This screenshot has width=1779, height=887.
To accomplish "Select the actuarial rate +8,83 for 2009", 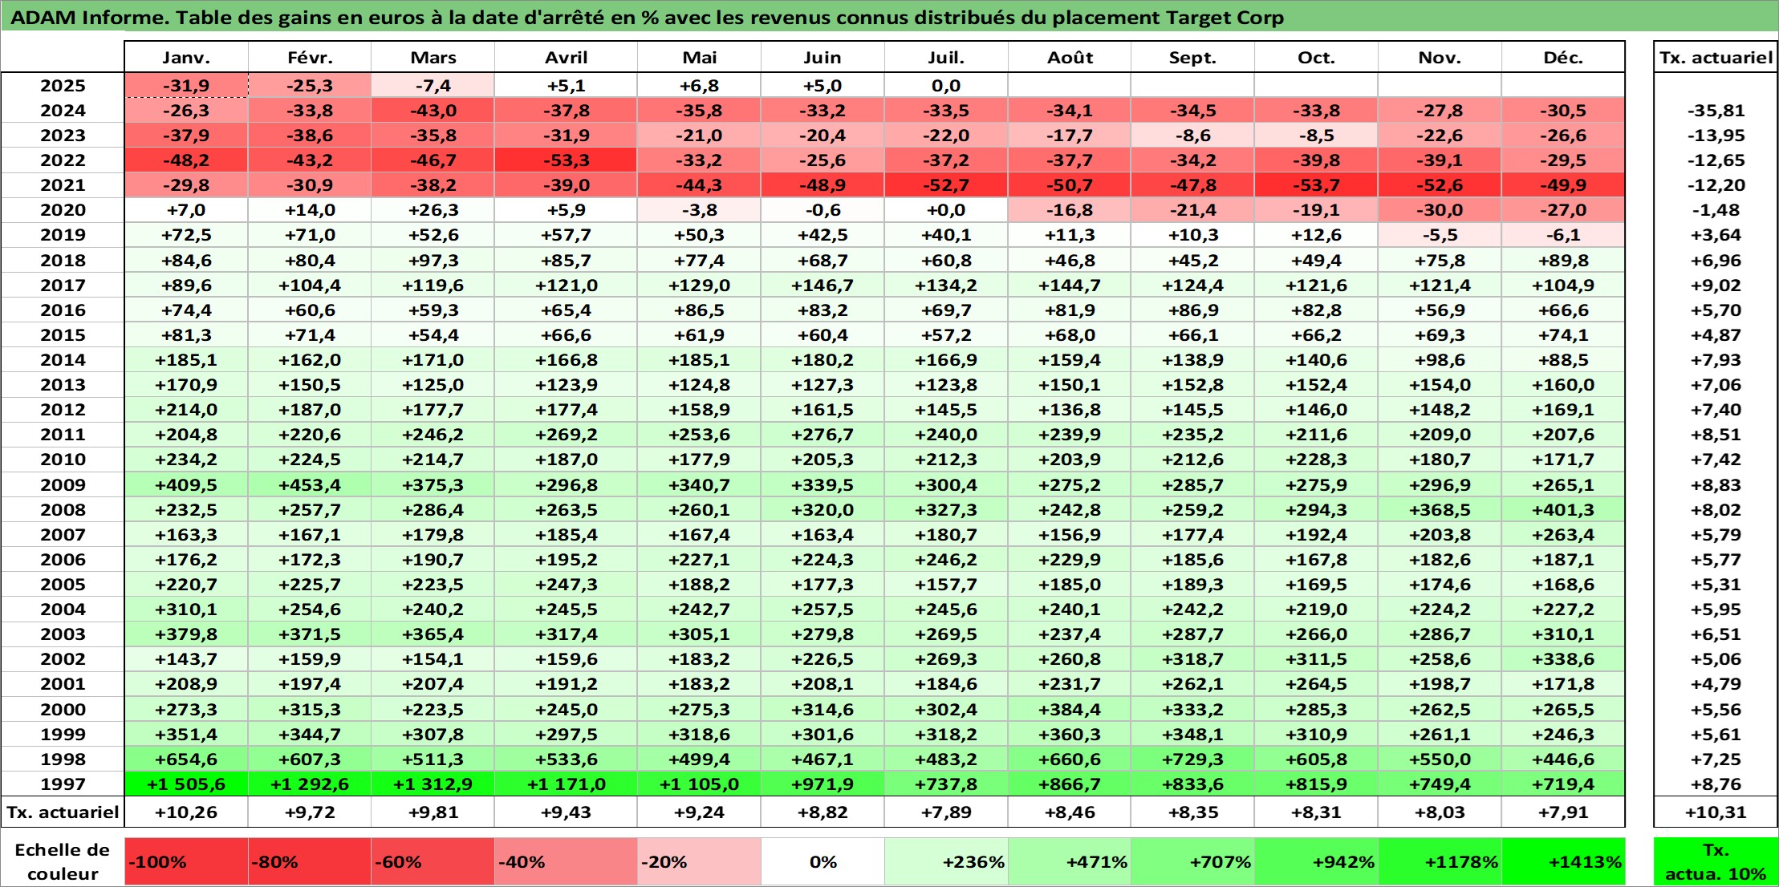I will (x=1716, y=484).
